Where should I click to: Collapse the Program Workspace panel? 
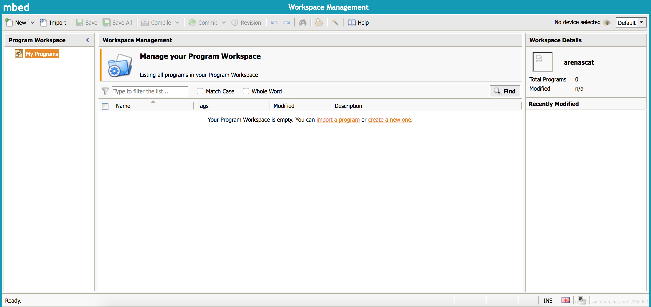tap(88, 40)
